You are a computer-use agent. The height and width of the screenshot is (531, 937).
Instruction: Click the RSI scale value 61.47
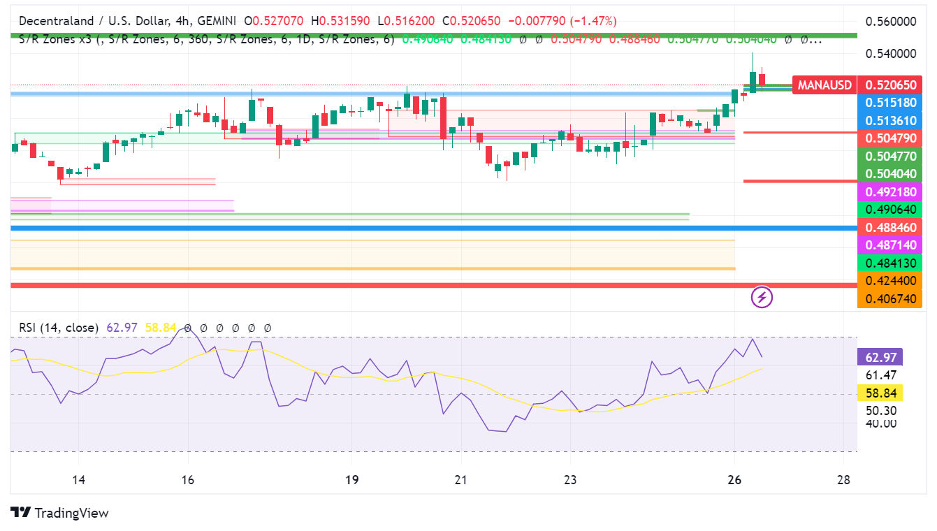[880, 375]
